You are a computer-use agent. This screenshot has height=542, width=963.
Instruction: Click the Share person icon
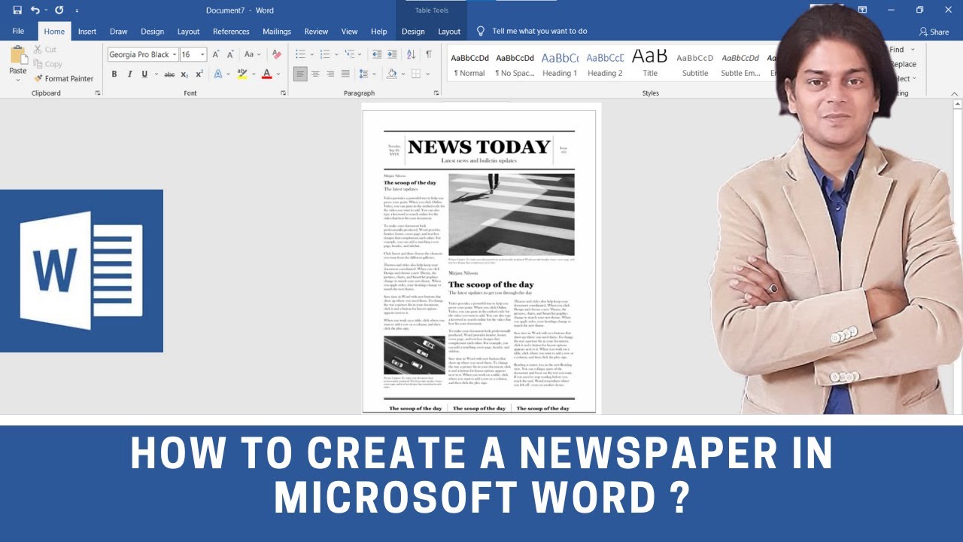pos(923,32)
